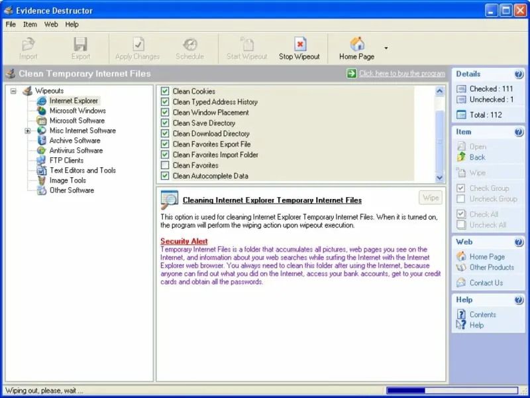Viewport: 530px width, 398px height.
Task: Select the Other Software tree icon
Action: click(x=41, y=190)
